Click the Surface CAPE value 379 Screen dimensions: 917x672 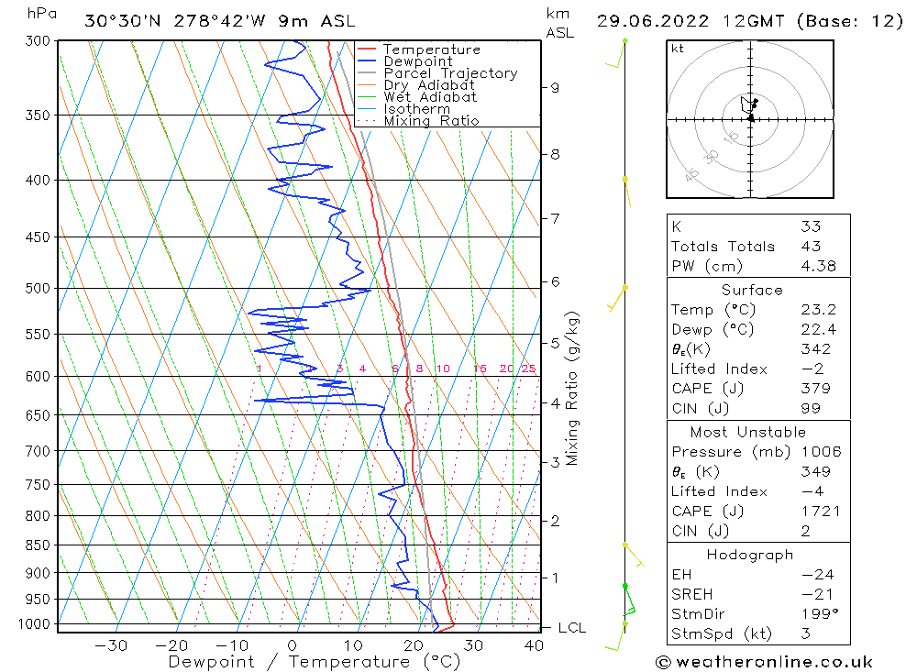(x=815, y=389)
